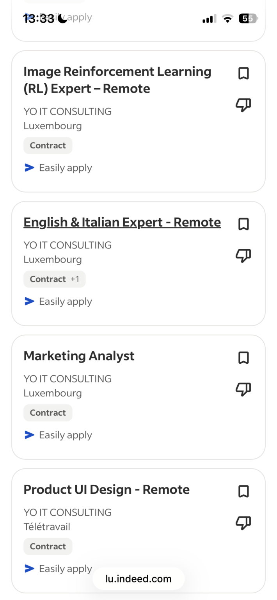This screenshot has height=600, width=277.
Task: Thumbs-down the Product UI Design listing
Action: (x=243, y=522)
